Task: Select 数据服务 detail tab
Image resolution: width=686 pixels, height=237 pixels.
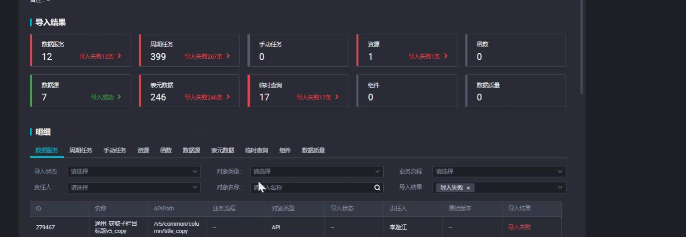Action: click(x=46, y=150)
